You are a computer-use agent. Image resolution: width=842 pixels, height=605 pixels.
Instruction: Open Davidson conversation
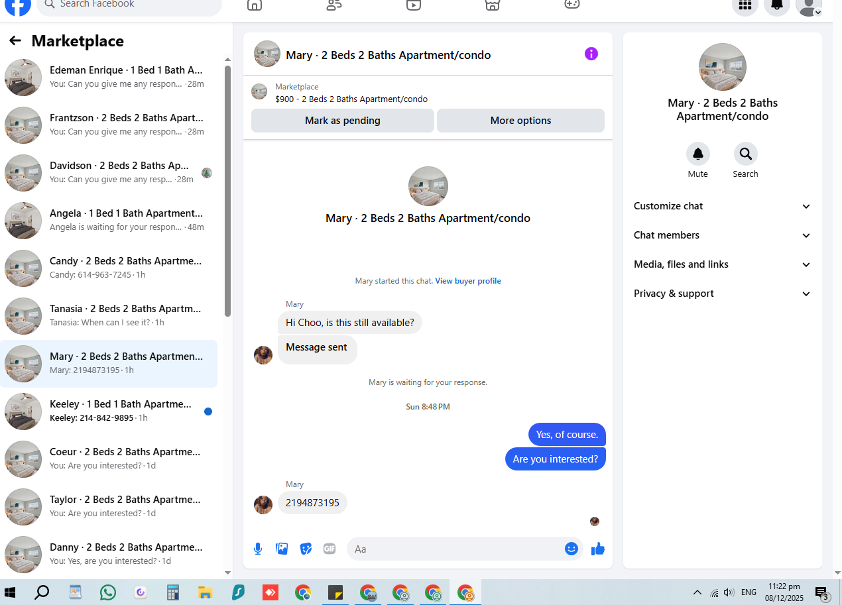click(109, 173)
